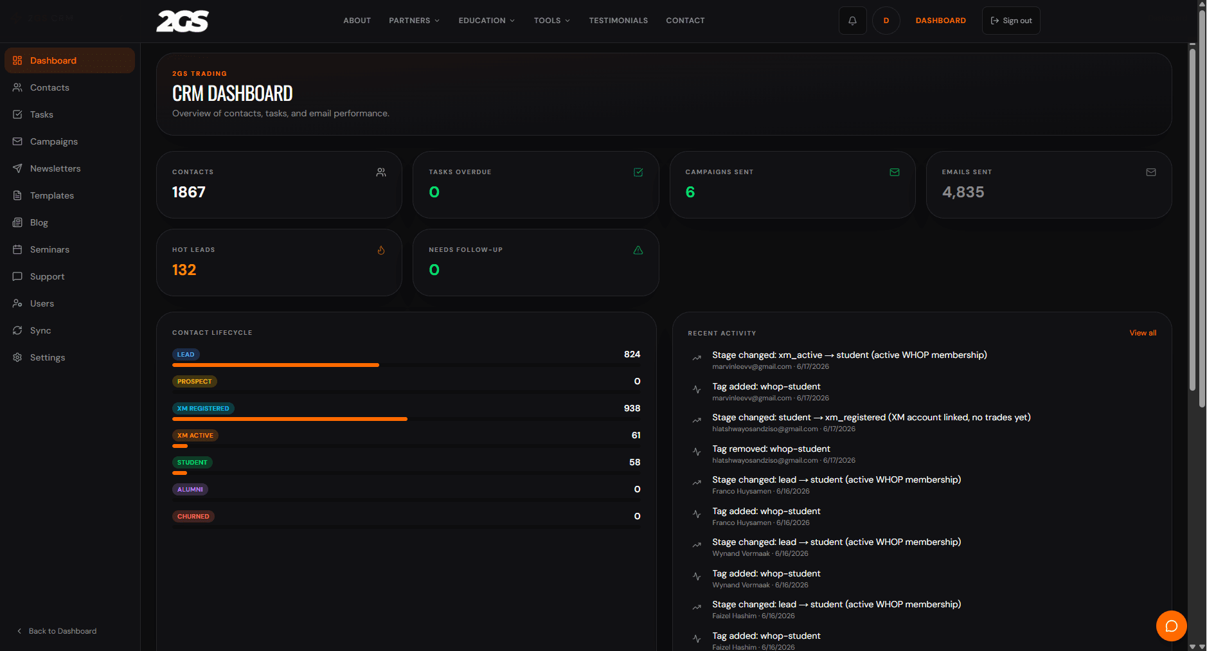Click the Emails Sent value 4,835

[x=963, y=192]
